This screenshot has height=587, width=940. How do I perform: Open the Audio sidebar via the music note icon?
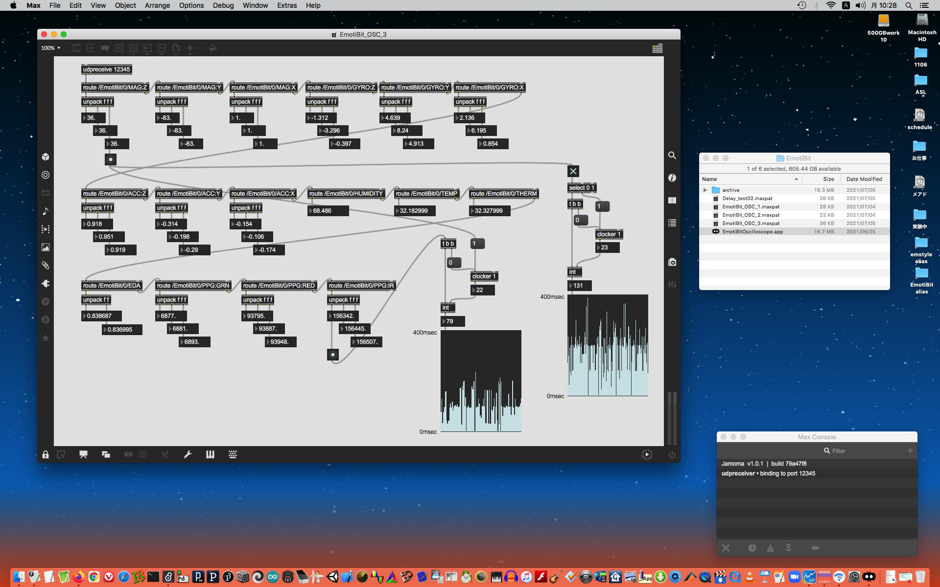click(46, 211)
